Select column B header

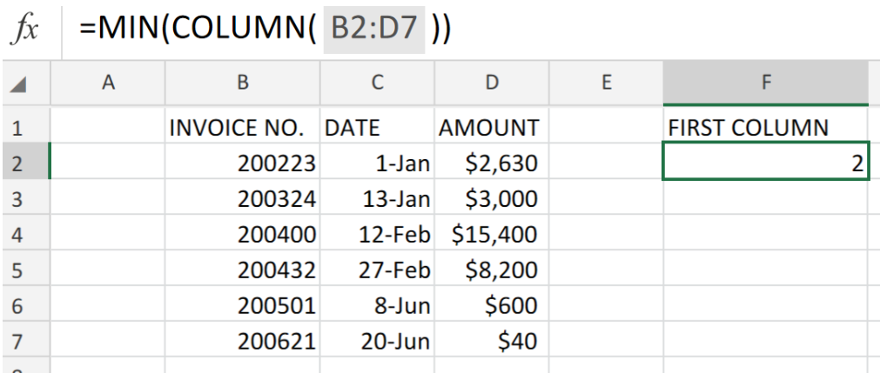click(x=243, y=83)
